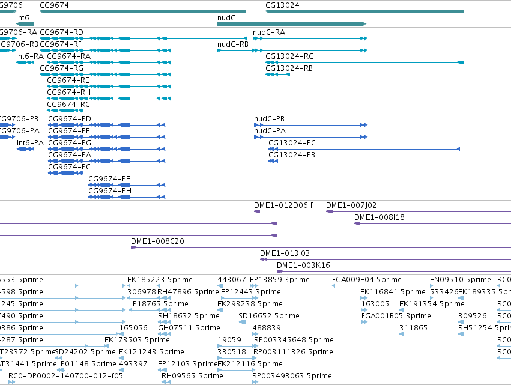Select the CG9674-PD protein label
The width and height of the screenshot is (511, 385).
(70, 119)
